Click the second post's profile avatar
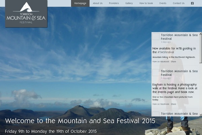This screenshot has width=202, height=135. coord(156,73)
